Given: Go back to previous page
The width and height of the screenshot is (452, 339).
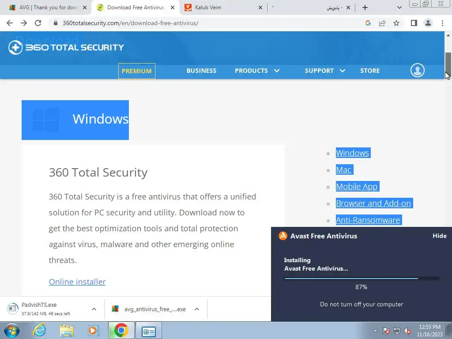Looking at the screenshot, I should point(10,23).
